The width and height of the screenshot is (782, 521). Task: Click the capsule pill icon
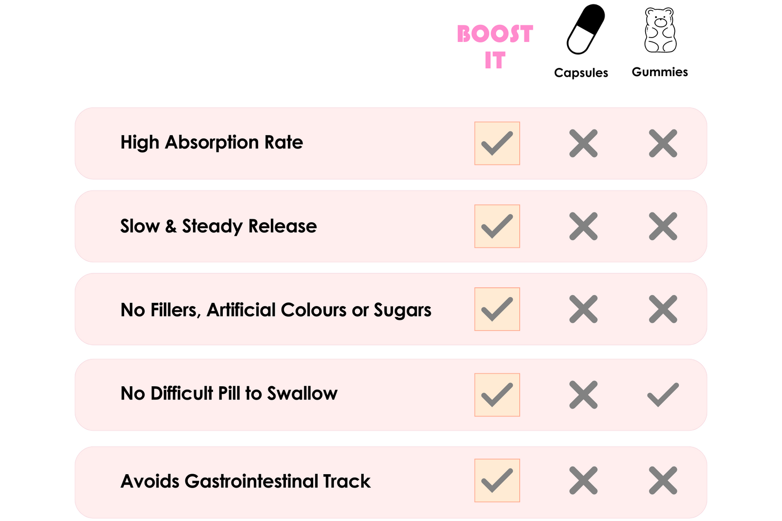(586, 29)
